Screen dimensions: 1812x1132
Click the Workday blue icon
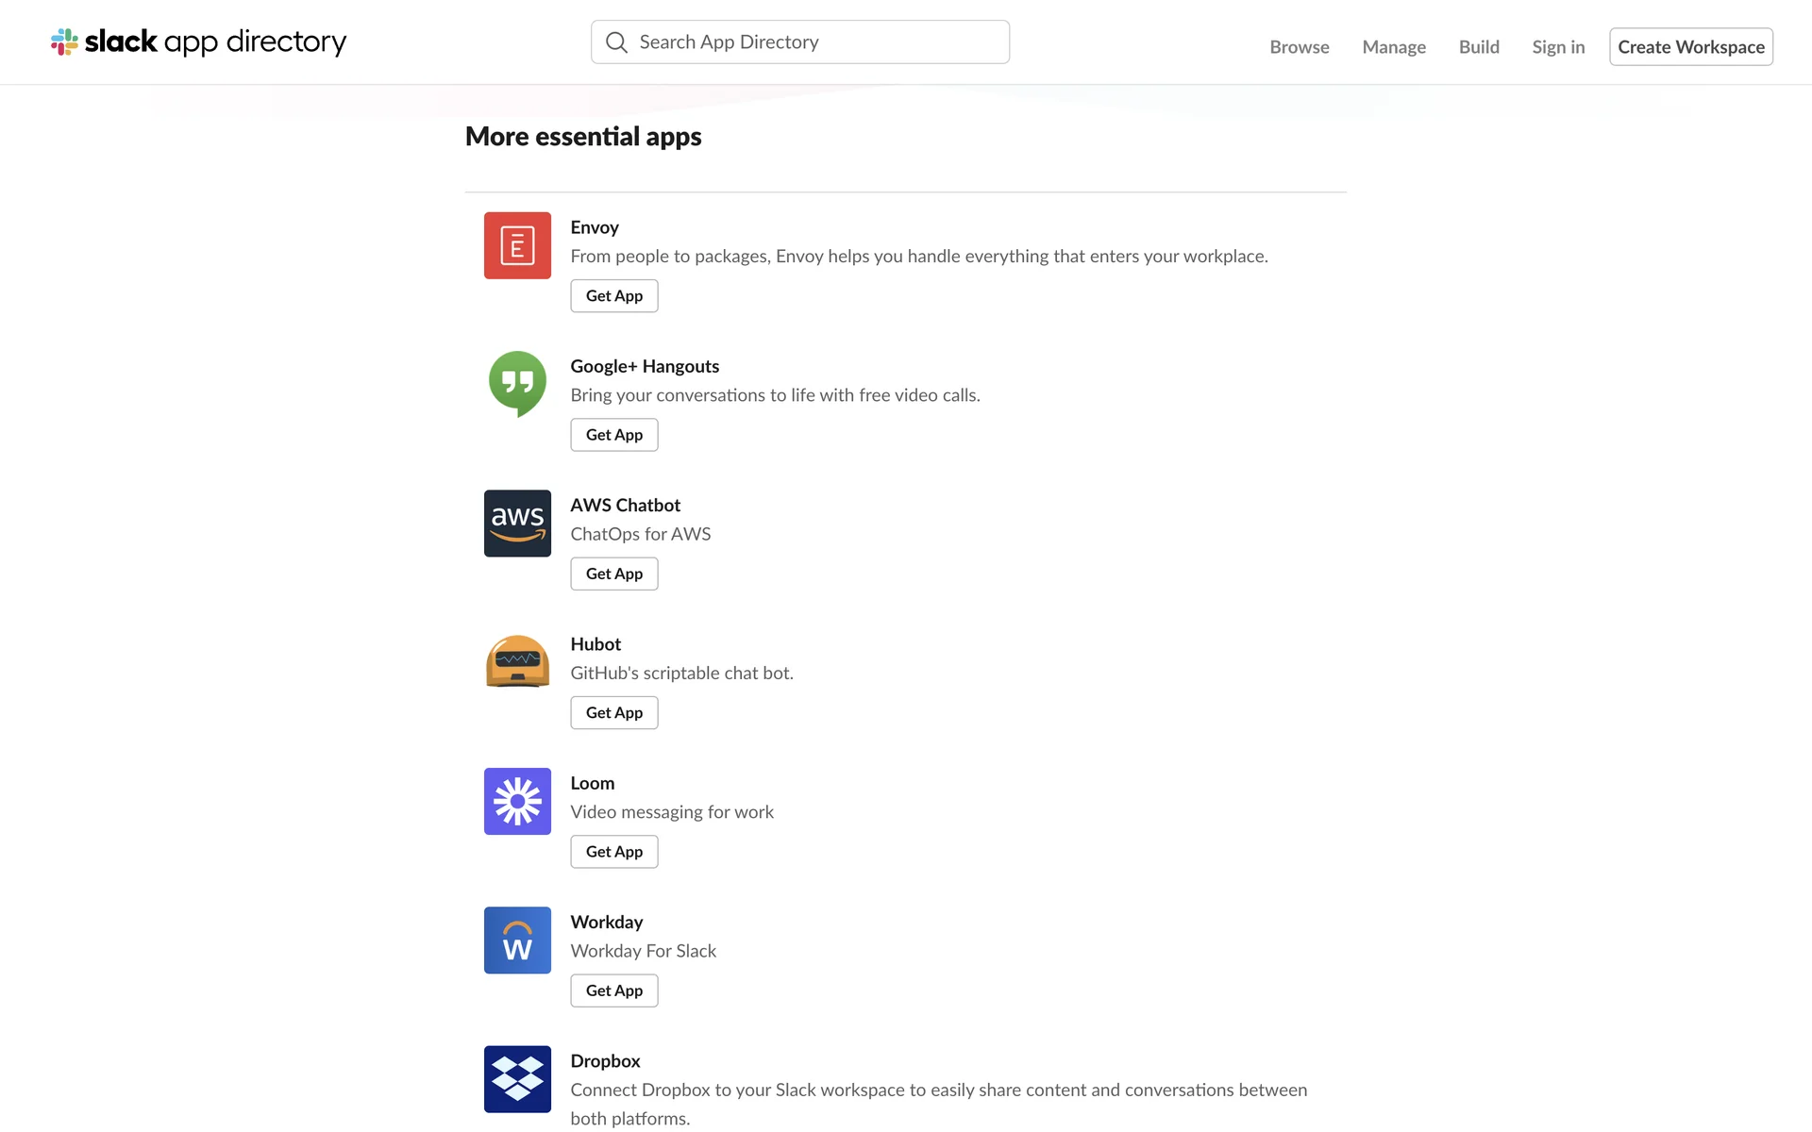(517, 940)
